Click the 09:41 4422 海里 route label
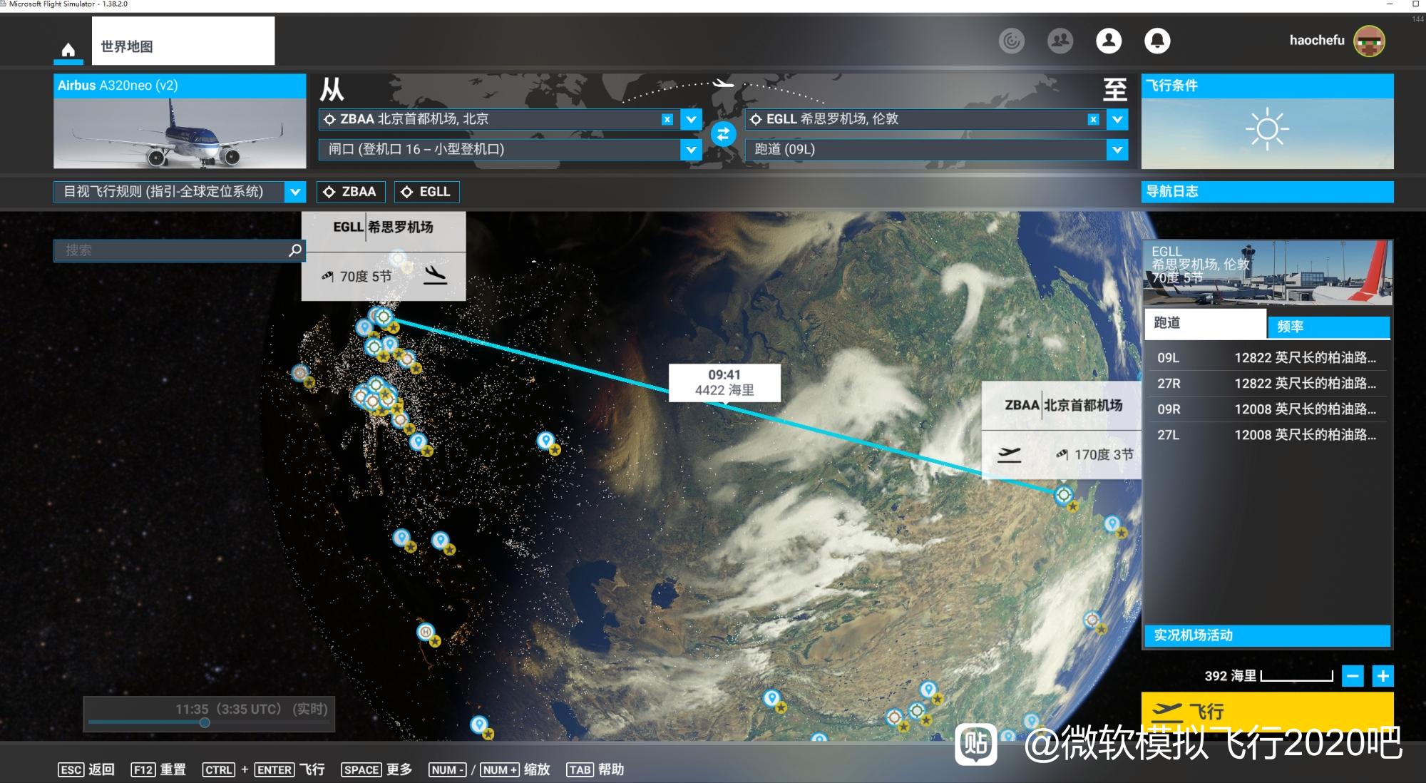The height and width of the screenshot is (783, 1426). point(724,382)
